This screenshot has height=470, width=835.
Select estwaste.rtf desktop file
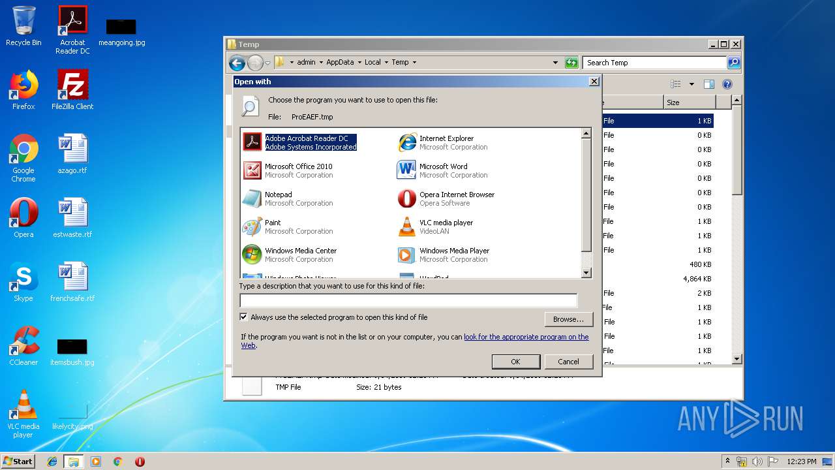coord(72,219)
